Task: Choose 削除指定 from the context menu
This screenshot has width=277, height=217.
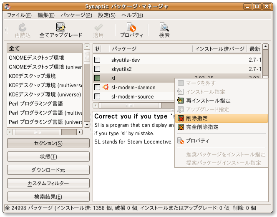Action: pyautogui.click(x=222, y=118)
